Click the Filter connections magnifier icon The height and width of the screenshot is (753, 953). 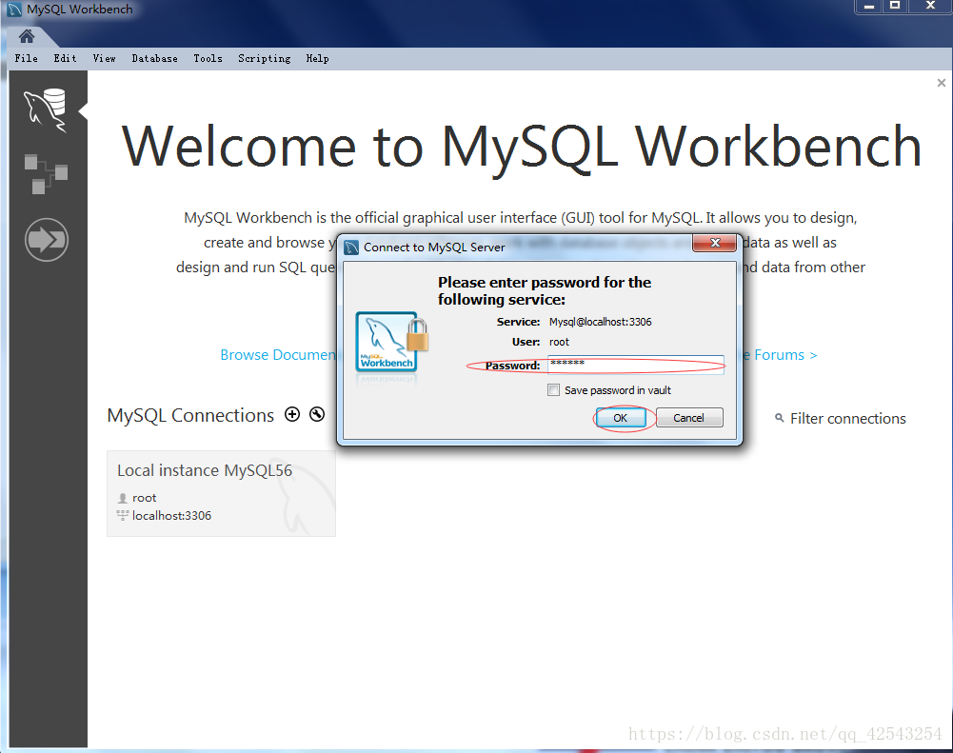[x=779, y=418]
